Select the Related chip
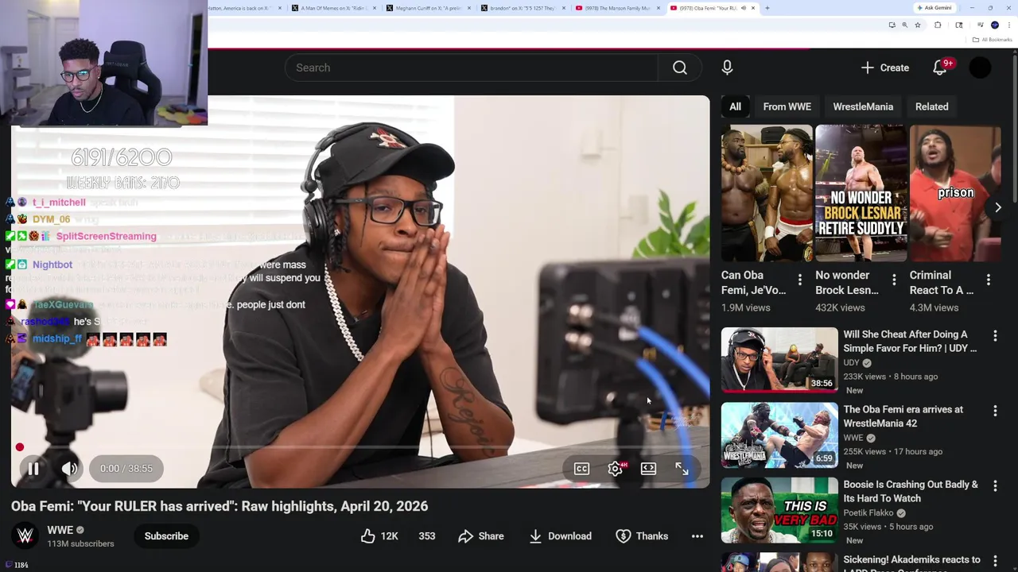 931,106
